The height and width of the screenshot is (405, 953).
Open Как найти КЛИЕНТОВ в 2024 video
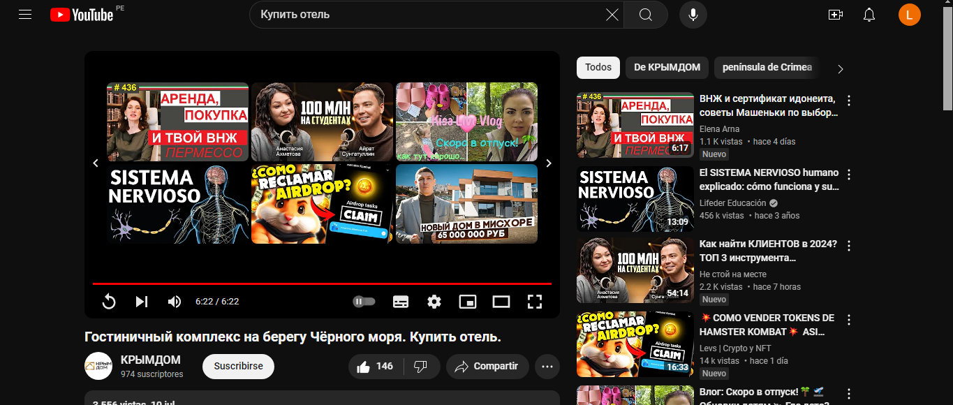[x=768, y=251]
